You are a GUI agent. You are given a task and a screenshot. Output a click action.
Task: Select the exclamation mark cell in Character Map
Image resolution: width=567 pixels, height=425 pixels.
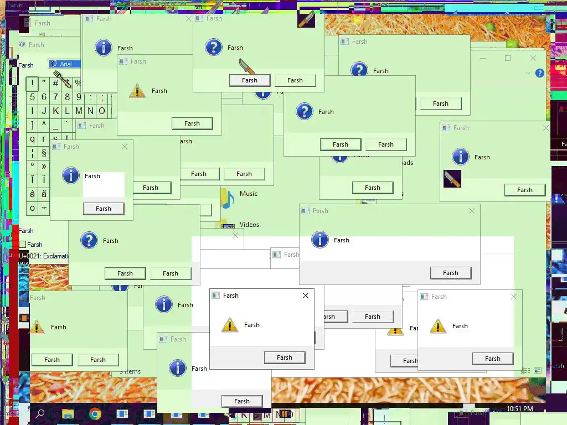click(32, 84)
